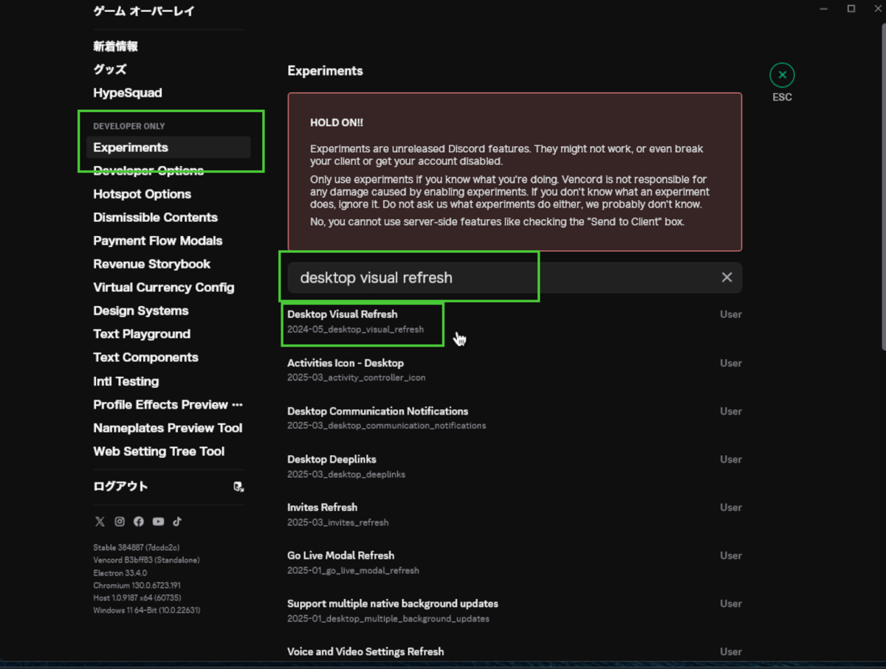Close settings with the ESC circle button
The width and height of the screenshot is (886, 669).
(x=782, y=75)
